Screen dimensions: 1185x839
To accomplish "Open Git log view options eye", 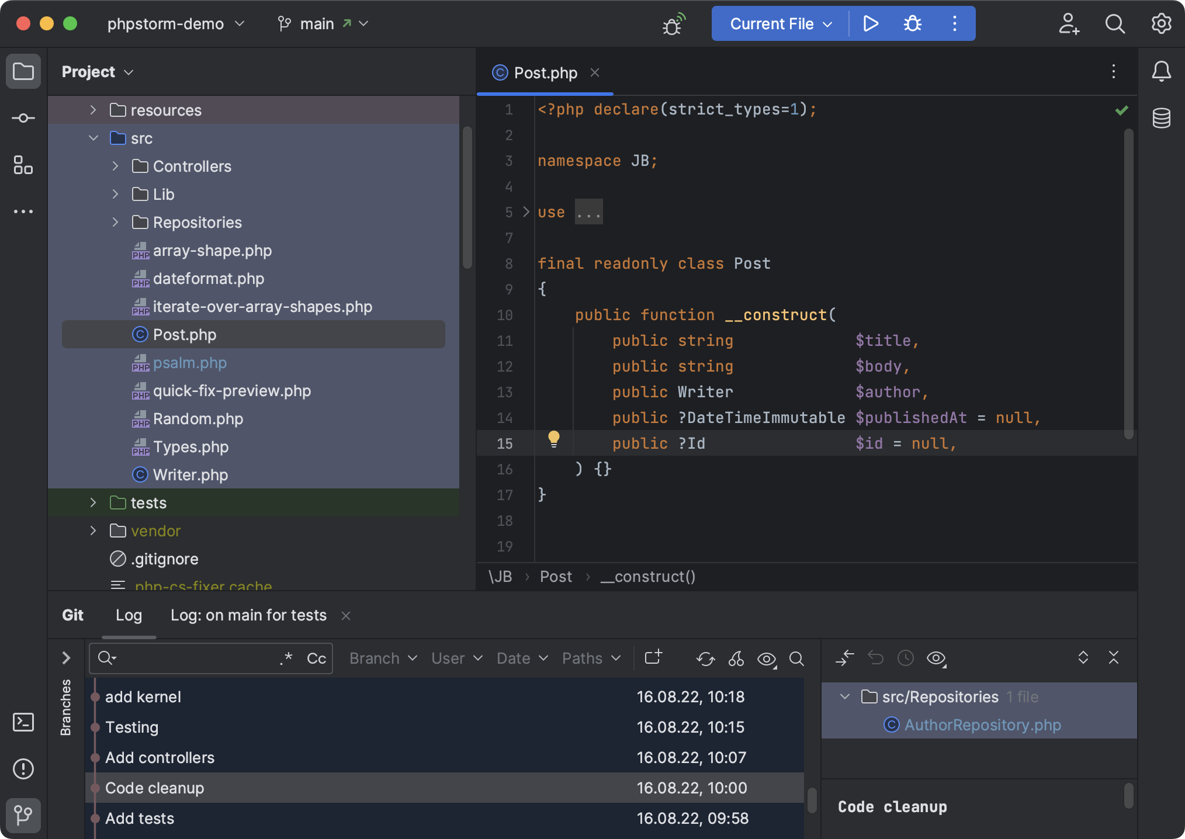I will pos(767,659).
